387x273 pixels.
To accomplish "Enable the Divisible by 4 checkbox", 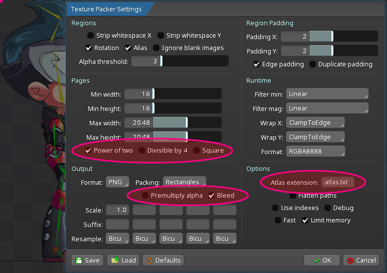I will coord(142,151).
